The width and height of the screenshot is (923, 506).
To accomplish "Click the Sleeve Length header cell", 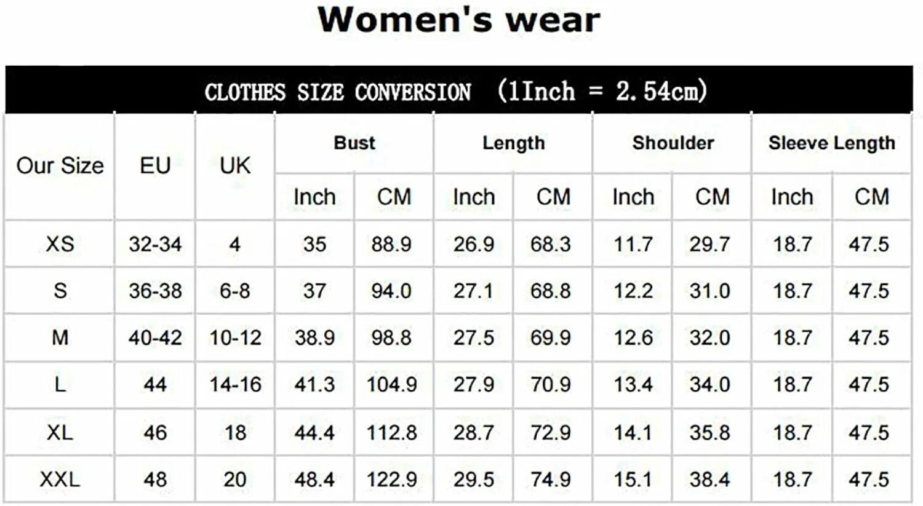I will click(x=831, y=143).
